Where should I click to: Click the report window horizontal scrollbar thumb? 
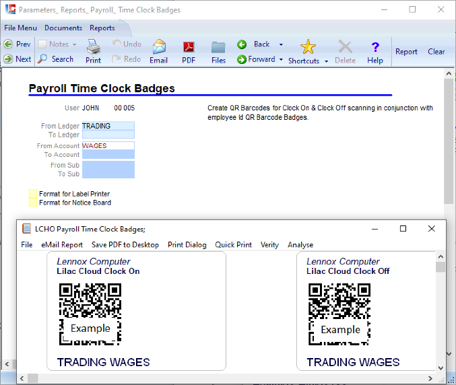click(32, 378)
